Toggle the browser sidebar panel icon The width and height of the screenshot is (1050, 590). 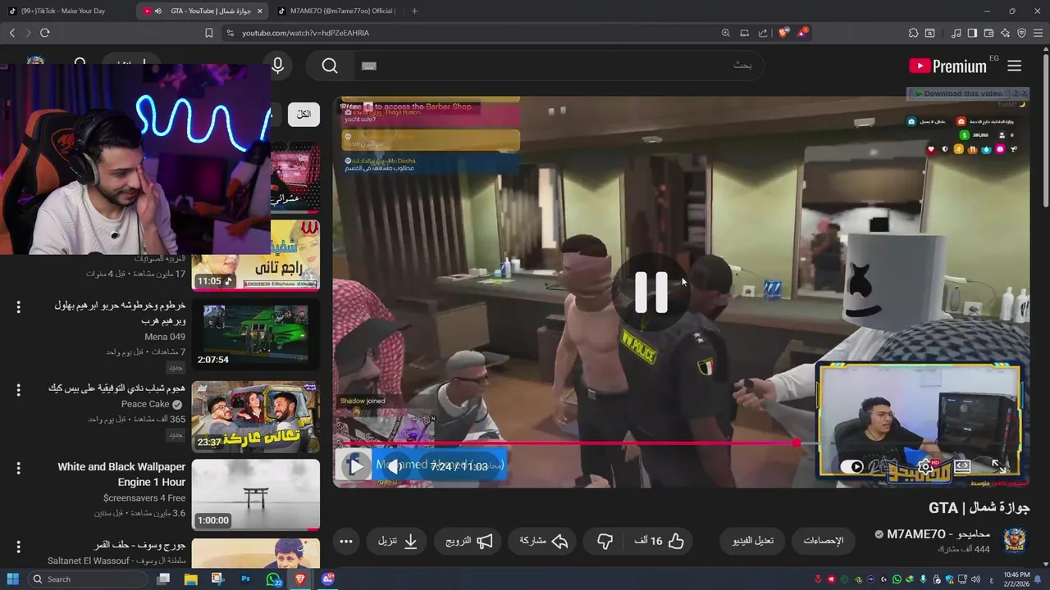point(972,33)
